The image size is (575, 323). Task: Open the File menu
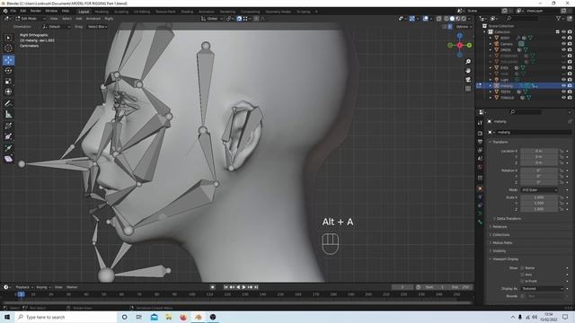point(13,11)
